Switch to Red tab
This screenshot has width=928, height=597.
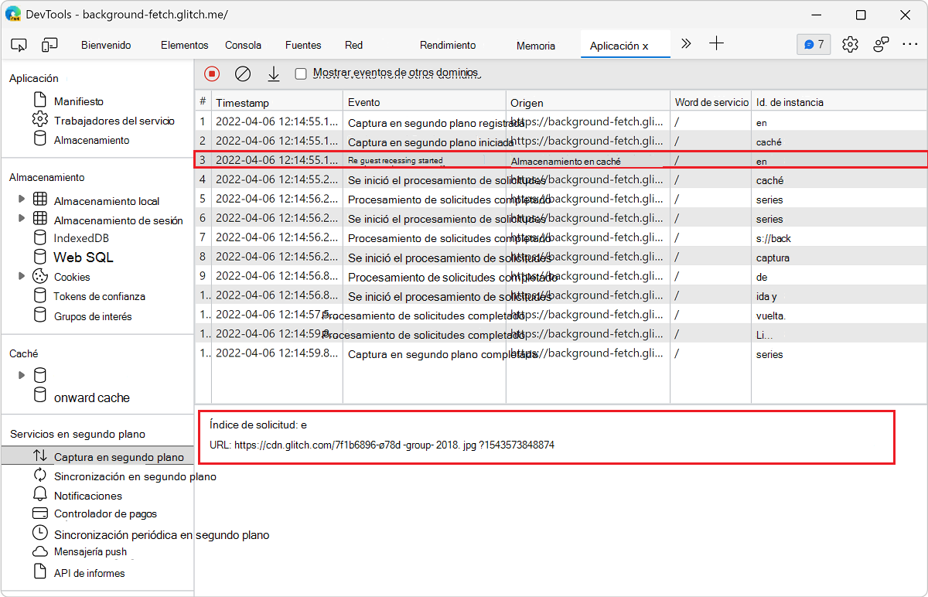(354, 45)
